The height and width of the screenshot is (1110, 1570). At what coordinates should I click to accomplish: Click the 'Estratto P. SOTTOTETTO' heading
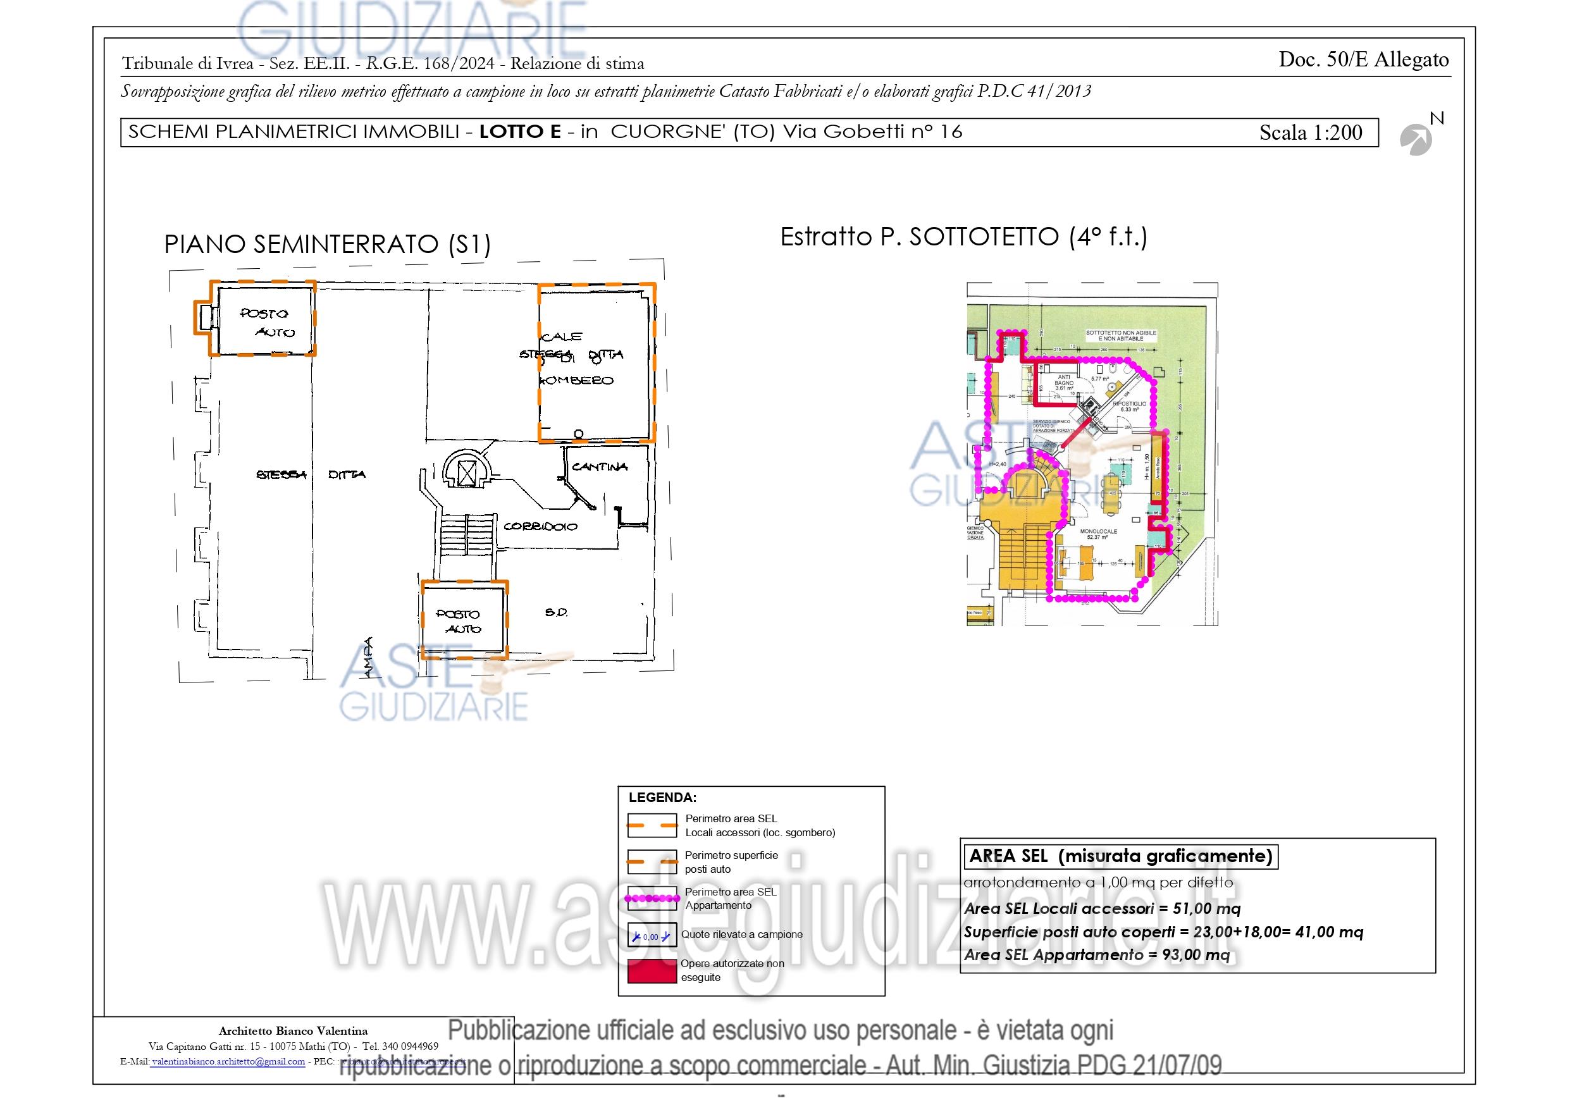pos(963,237)
